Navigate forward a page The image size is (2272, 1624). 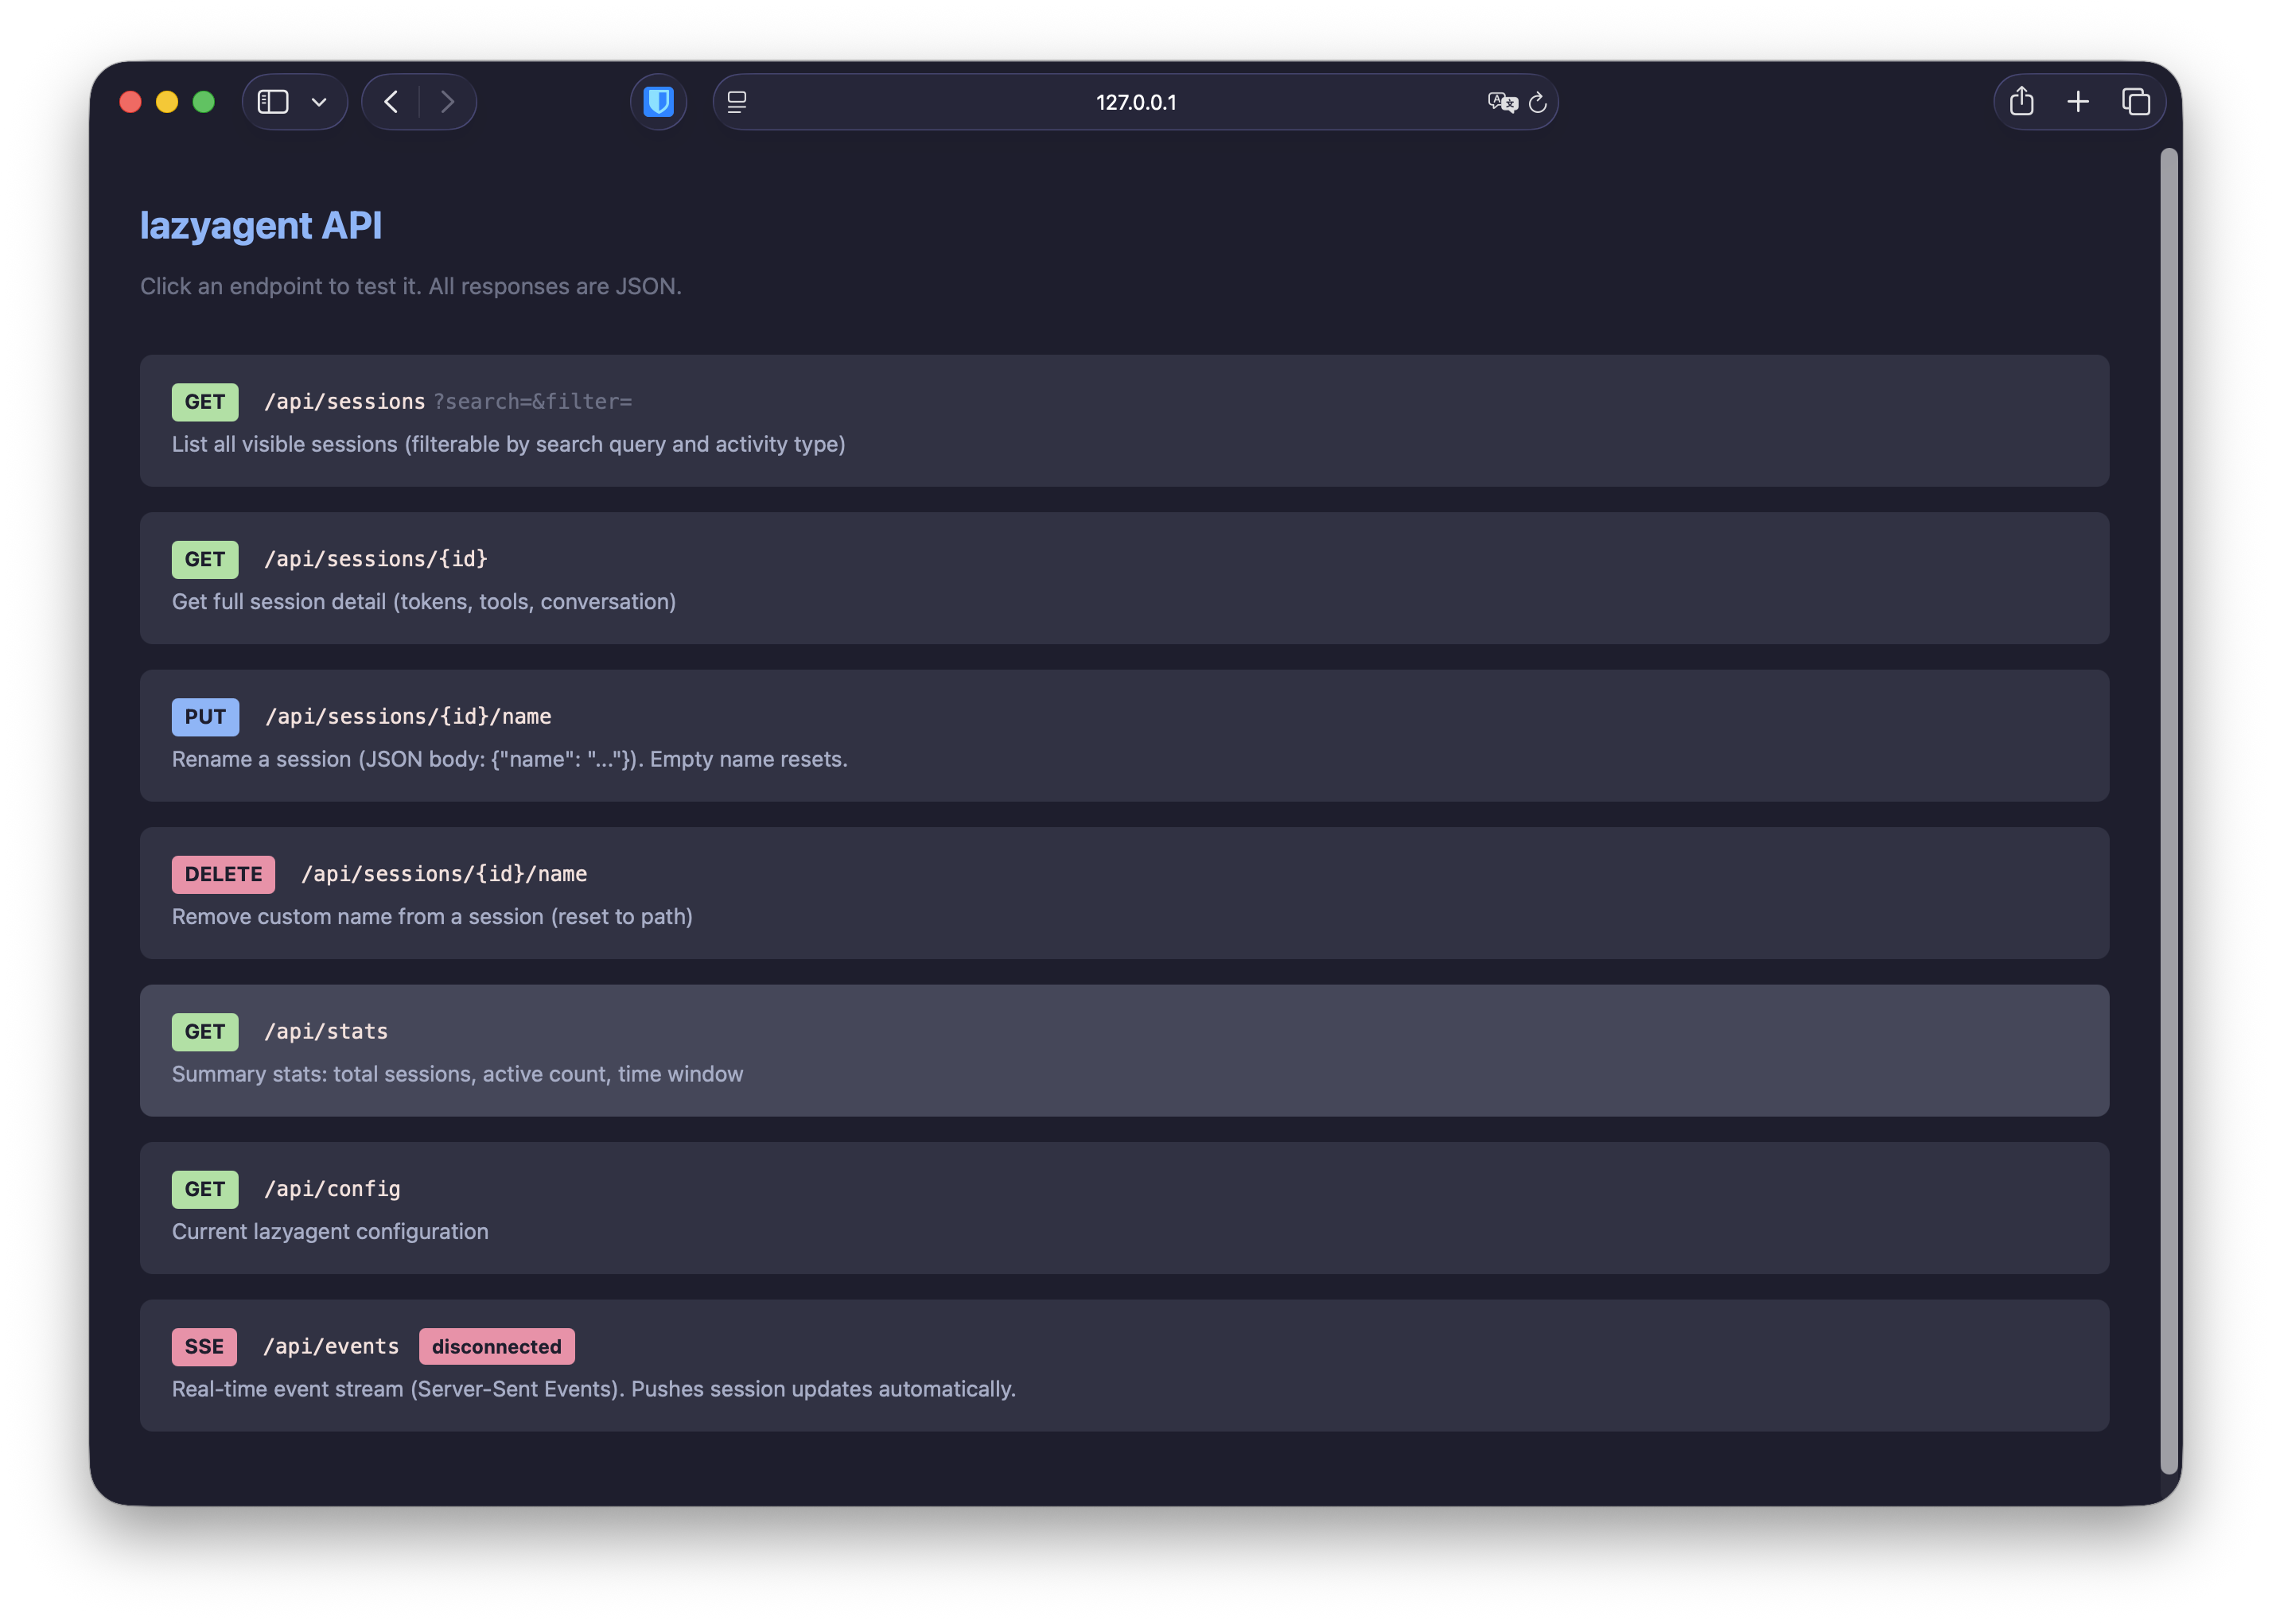(x=448, y=101)
